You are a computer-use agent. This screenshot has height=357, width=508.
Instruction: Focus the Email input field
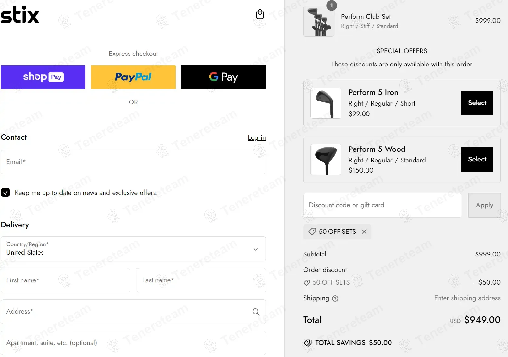tap(133, 162)
